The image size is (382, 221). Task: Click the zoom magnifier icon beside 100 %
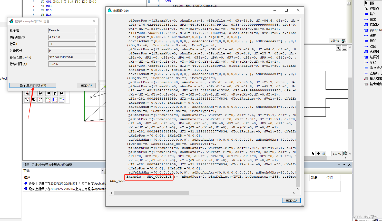(x=344, y=41)
